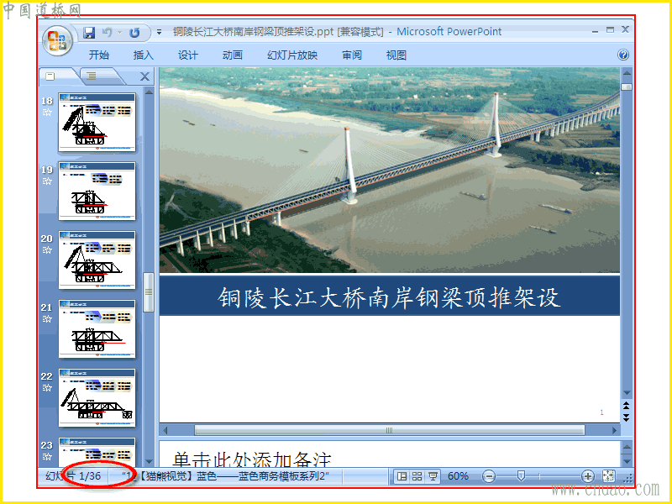The width and height of the screenshot is (672, 504).
Task: Select slide 22 thumbnail
Action: (x=97, y=398)
